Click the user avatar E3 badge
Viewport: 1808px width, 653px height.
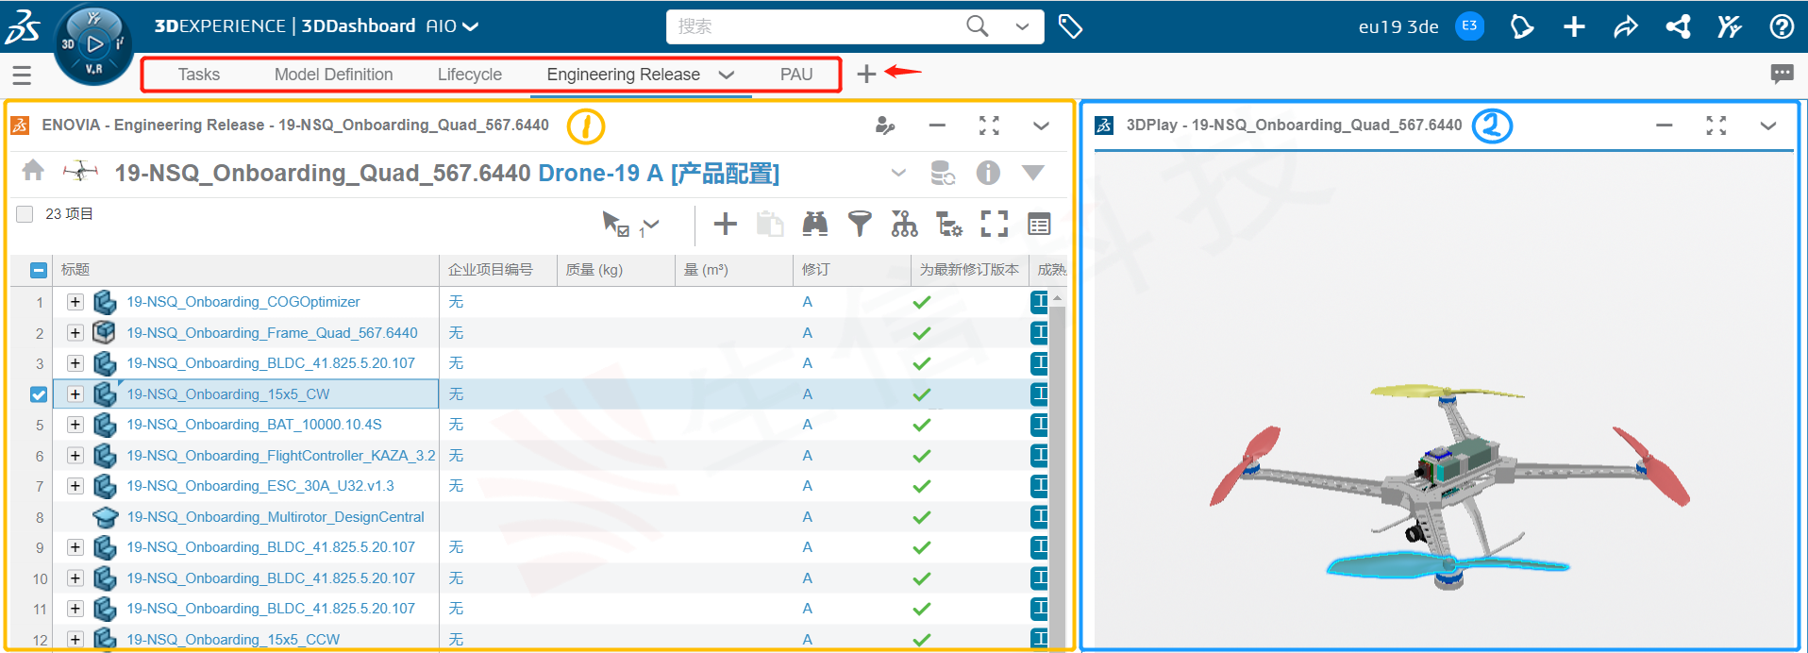(1469, 26)
